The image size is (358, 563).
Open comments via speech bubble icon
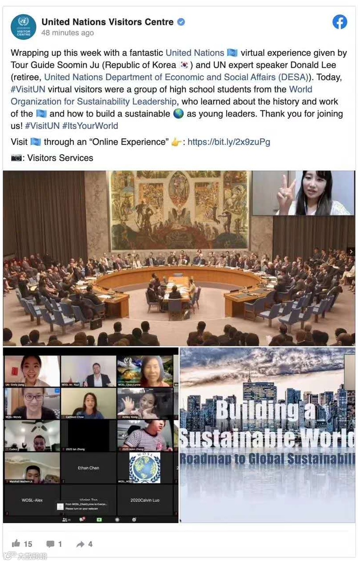click(x=50, y=544)
